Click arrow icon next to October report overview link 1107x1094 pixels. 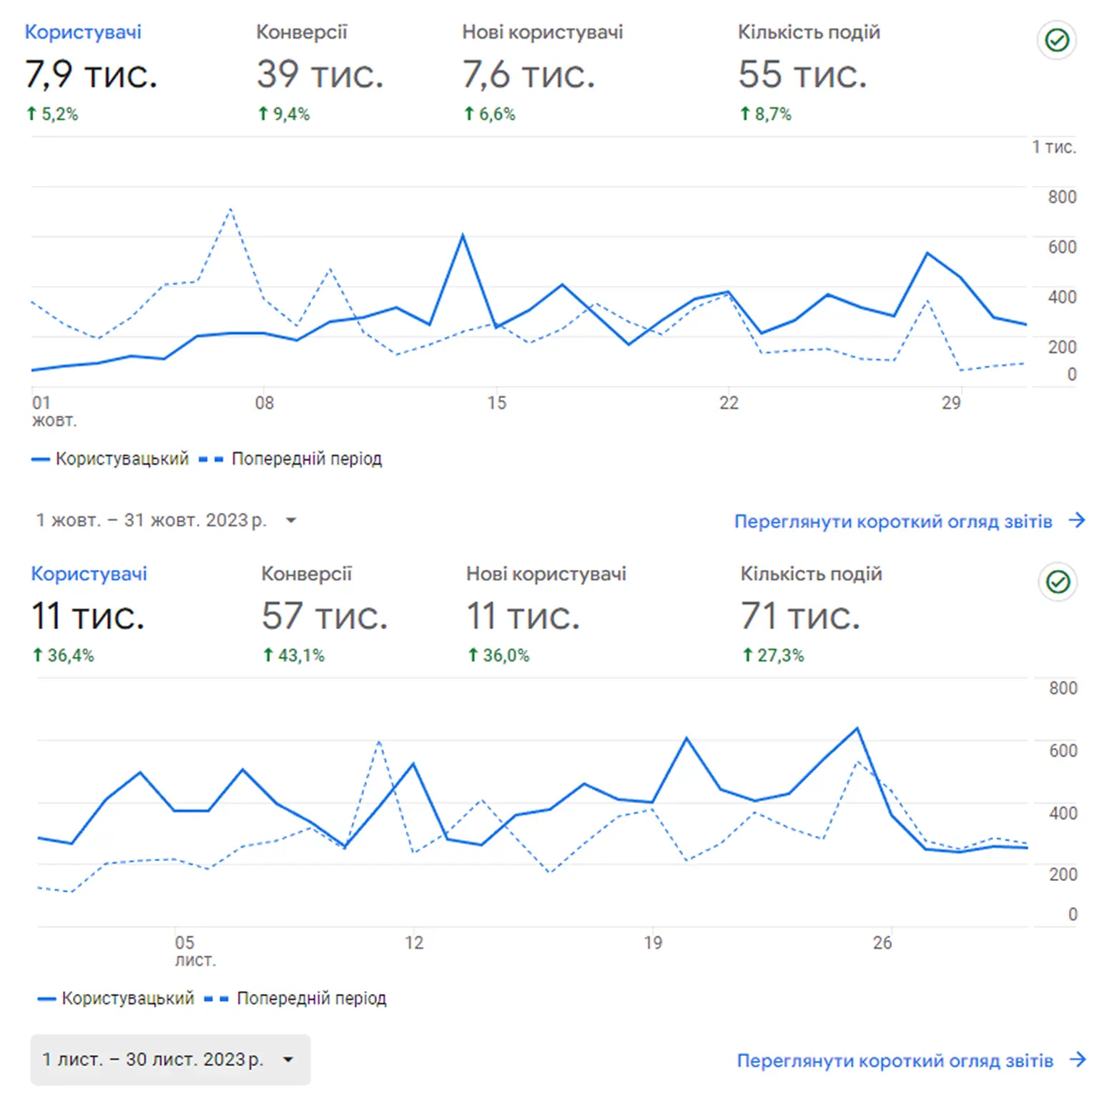[x=1077, y=521]
